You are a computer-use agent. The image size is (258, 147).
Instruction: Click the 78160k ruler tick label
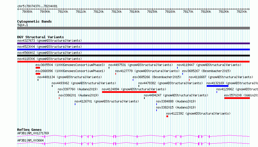coord(170,12)
